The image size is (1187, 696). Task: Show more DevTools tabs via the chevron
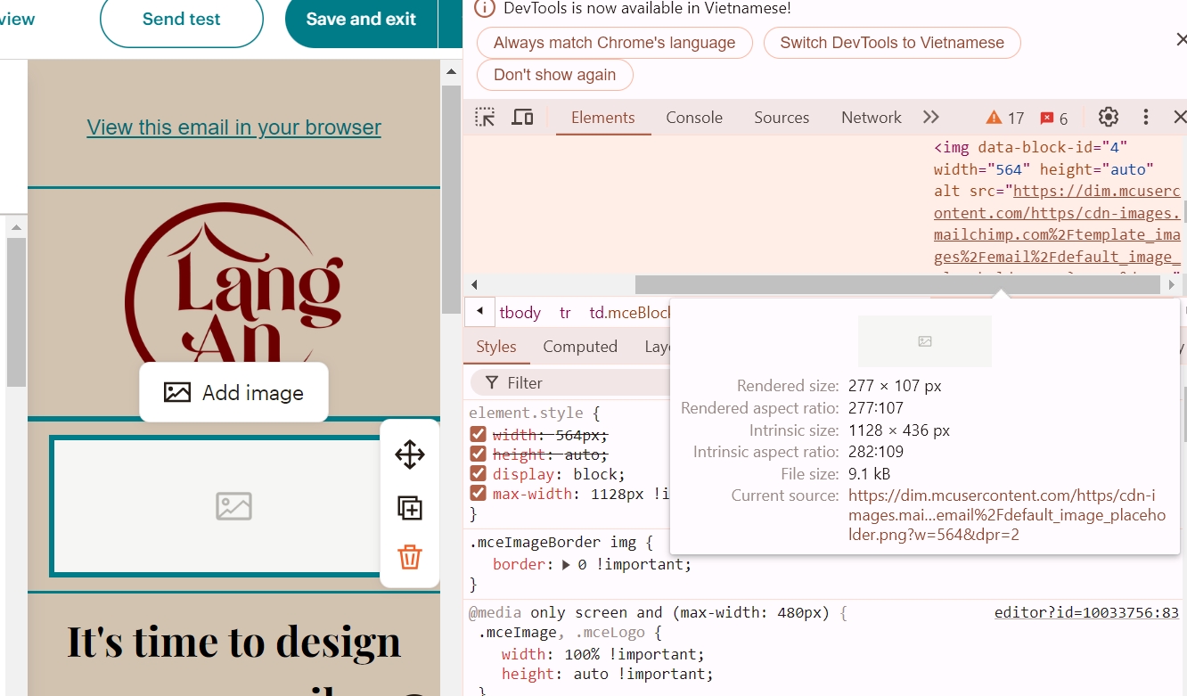(x=930, y=118)
